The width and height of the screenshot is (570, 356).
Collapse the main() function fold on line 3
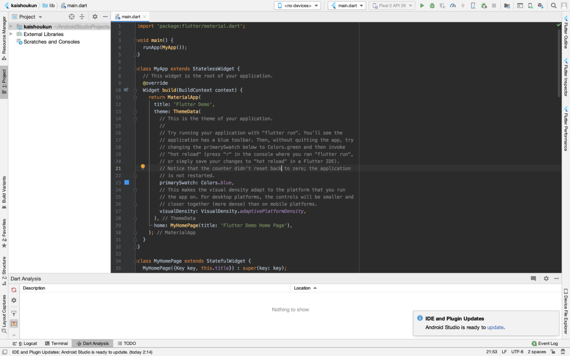(135, 40)
